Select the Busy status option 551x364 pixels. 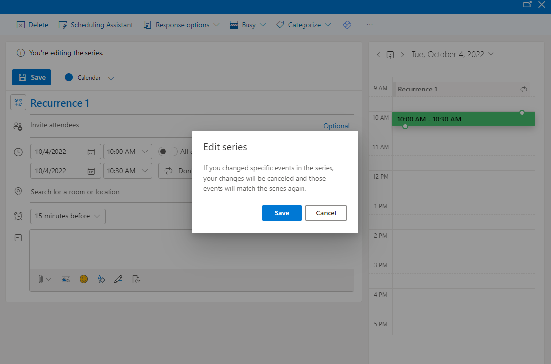[247, 25]
